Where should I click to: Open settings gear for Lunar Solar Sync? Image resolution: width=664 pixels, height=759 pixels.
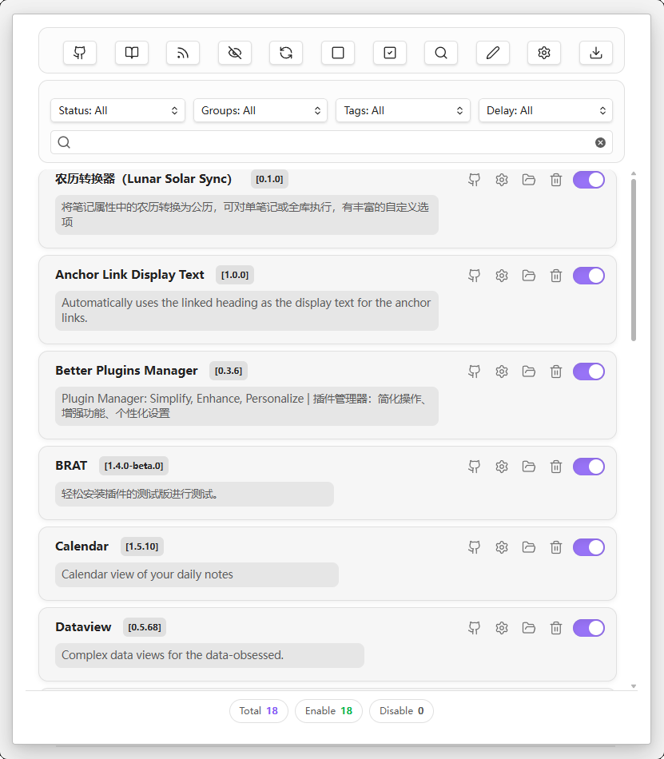pos(501,180)
